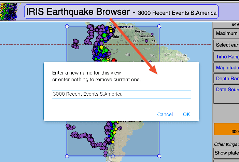Click the selection box top-left corner handle
Viewport: 239px width, 162px height.
[67, 26]
